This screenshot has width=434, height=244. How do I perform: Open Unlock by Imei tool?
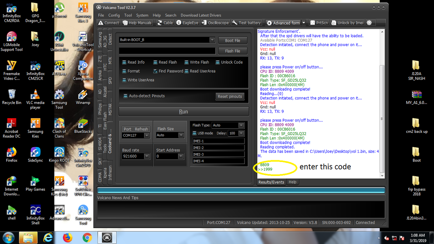click(x=347, y=23)
